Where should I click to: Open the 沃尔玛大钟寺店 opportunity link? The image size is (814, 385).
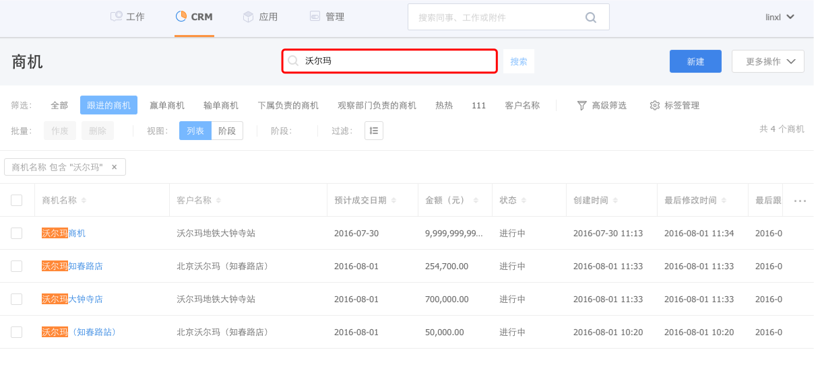(x=72, y=300)
